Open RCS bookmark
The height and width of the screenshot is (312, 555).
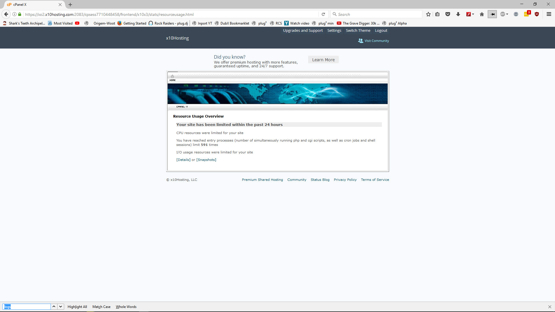(276, 23)
